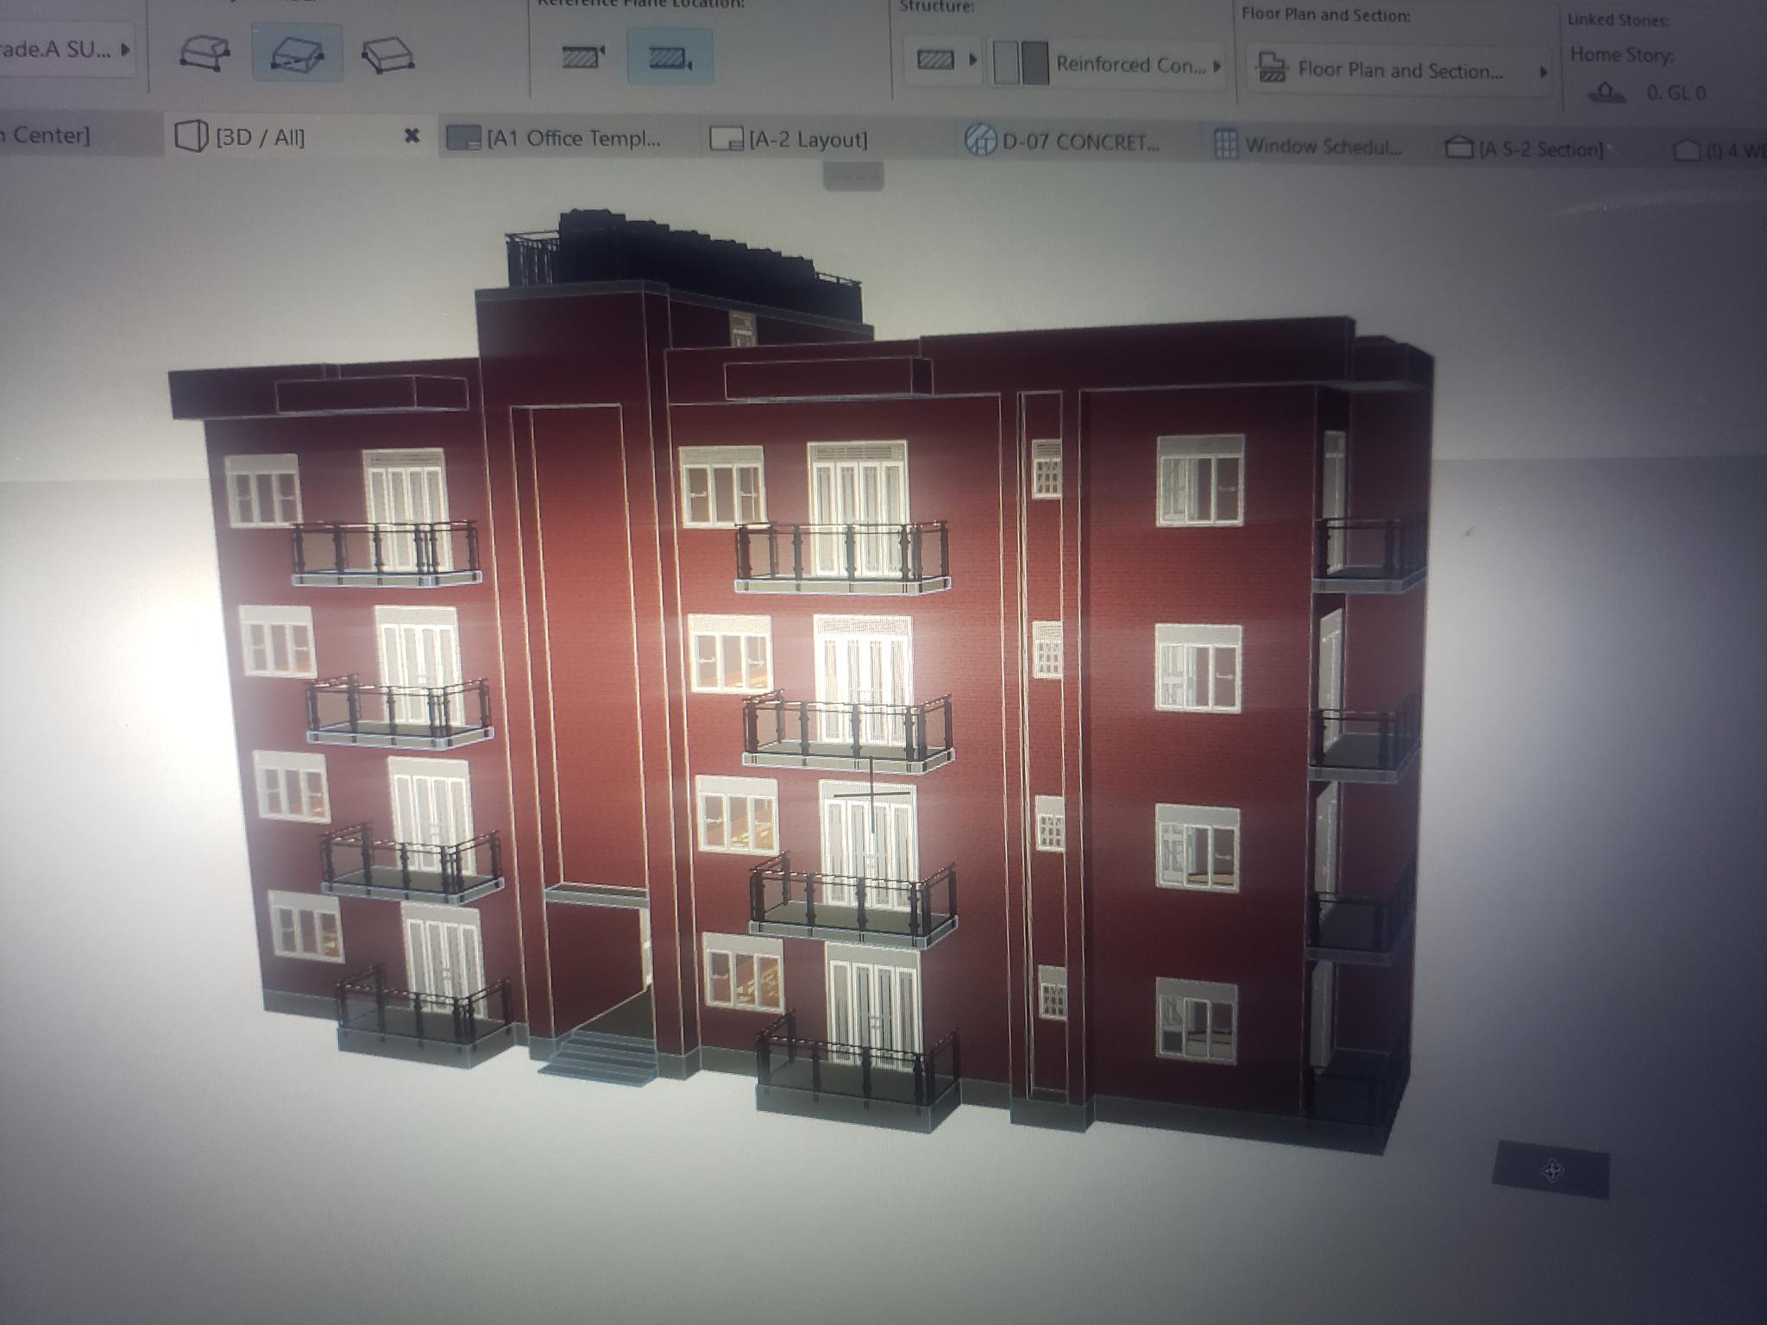Switch to the A-2 Layout tab
This screenshot has height=1325, width=1767.
(x=807, y=140)
